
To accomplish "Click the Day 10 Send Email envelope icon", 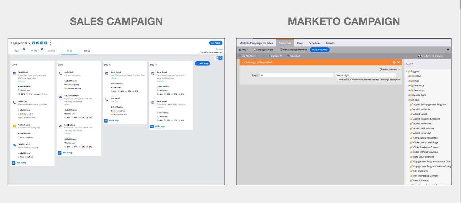I will pos(107,73).
